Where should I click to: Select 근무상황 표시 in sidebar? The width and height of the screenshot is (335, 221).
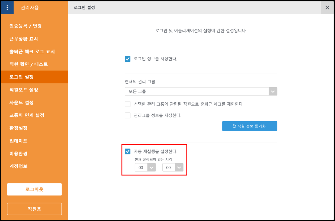click(24, 39)
